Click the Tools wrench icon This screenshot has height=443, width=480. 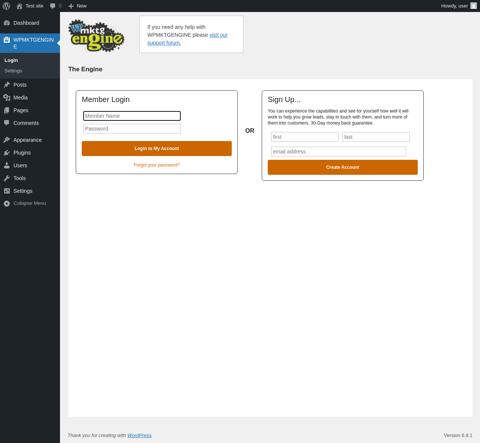[x=7, y=178]
